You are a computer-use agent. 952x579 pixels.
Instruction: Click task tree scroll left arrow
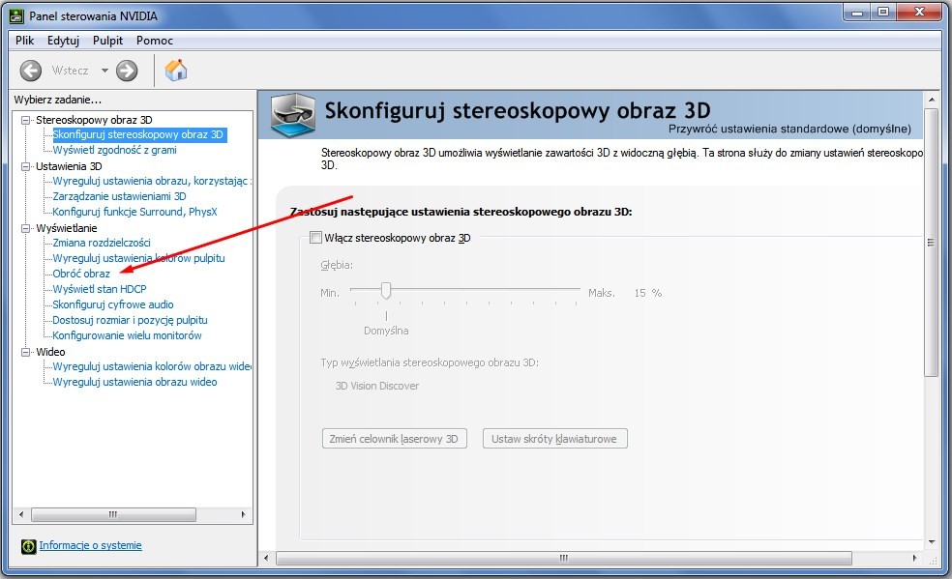[x=21, y=515]
